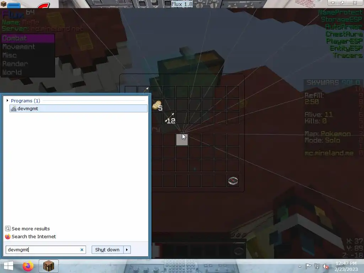Viewport: 364px width, 273px height.
Task: Click See more results link
Action: [31, 229]
